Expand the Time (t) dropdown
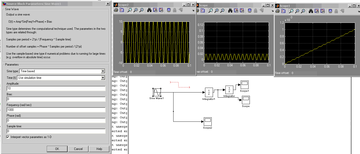This screenshot has height=154, width=360. tap(103, 78)
